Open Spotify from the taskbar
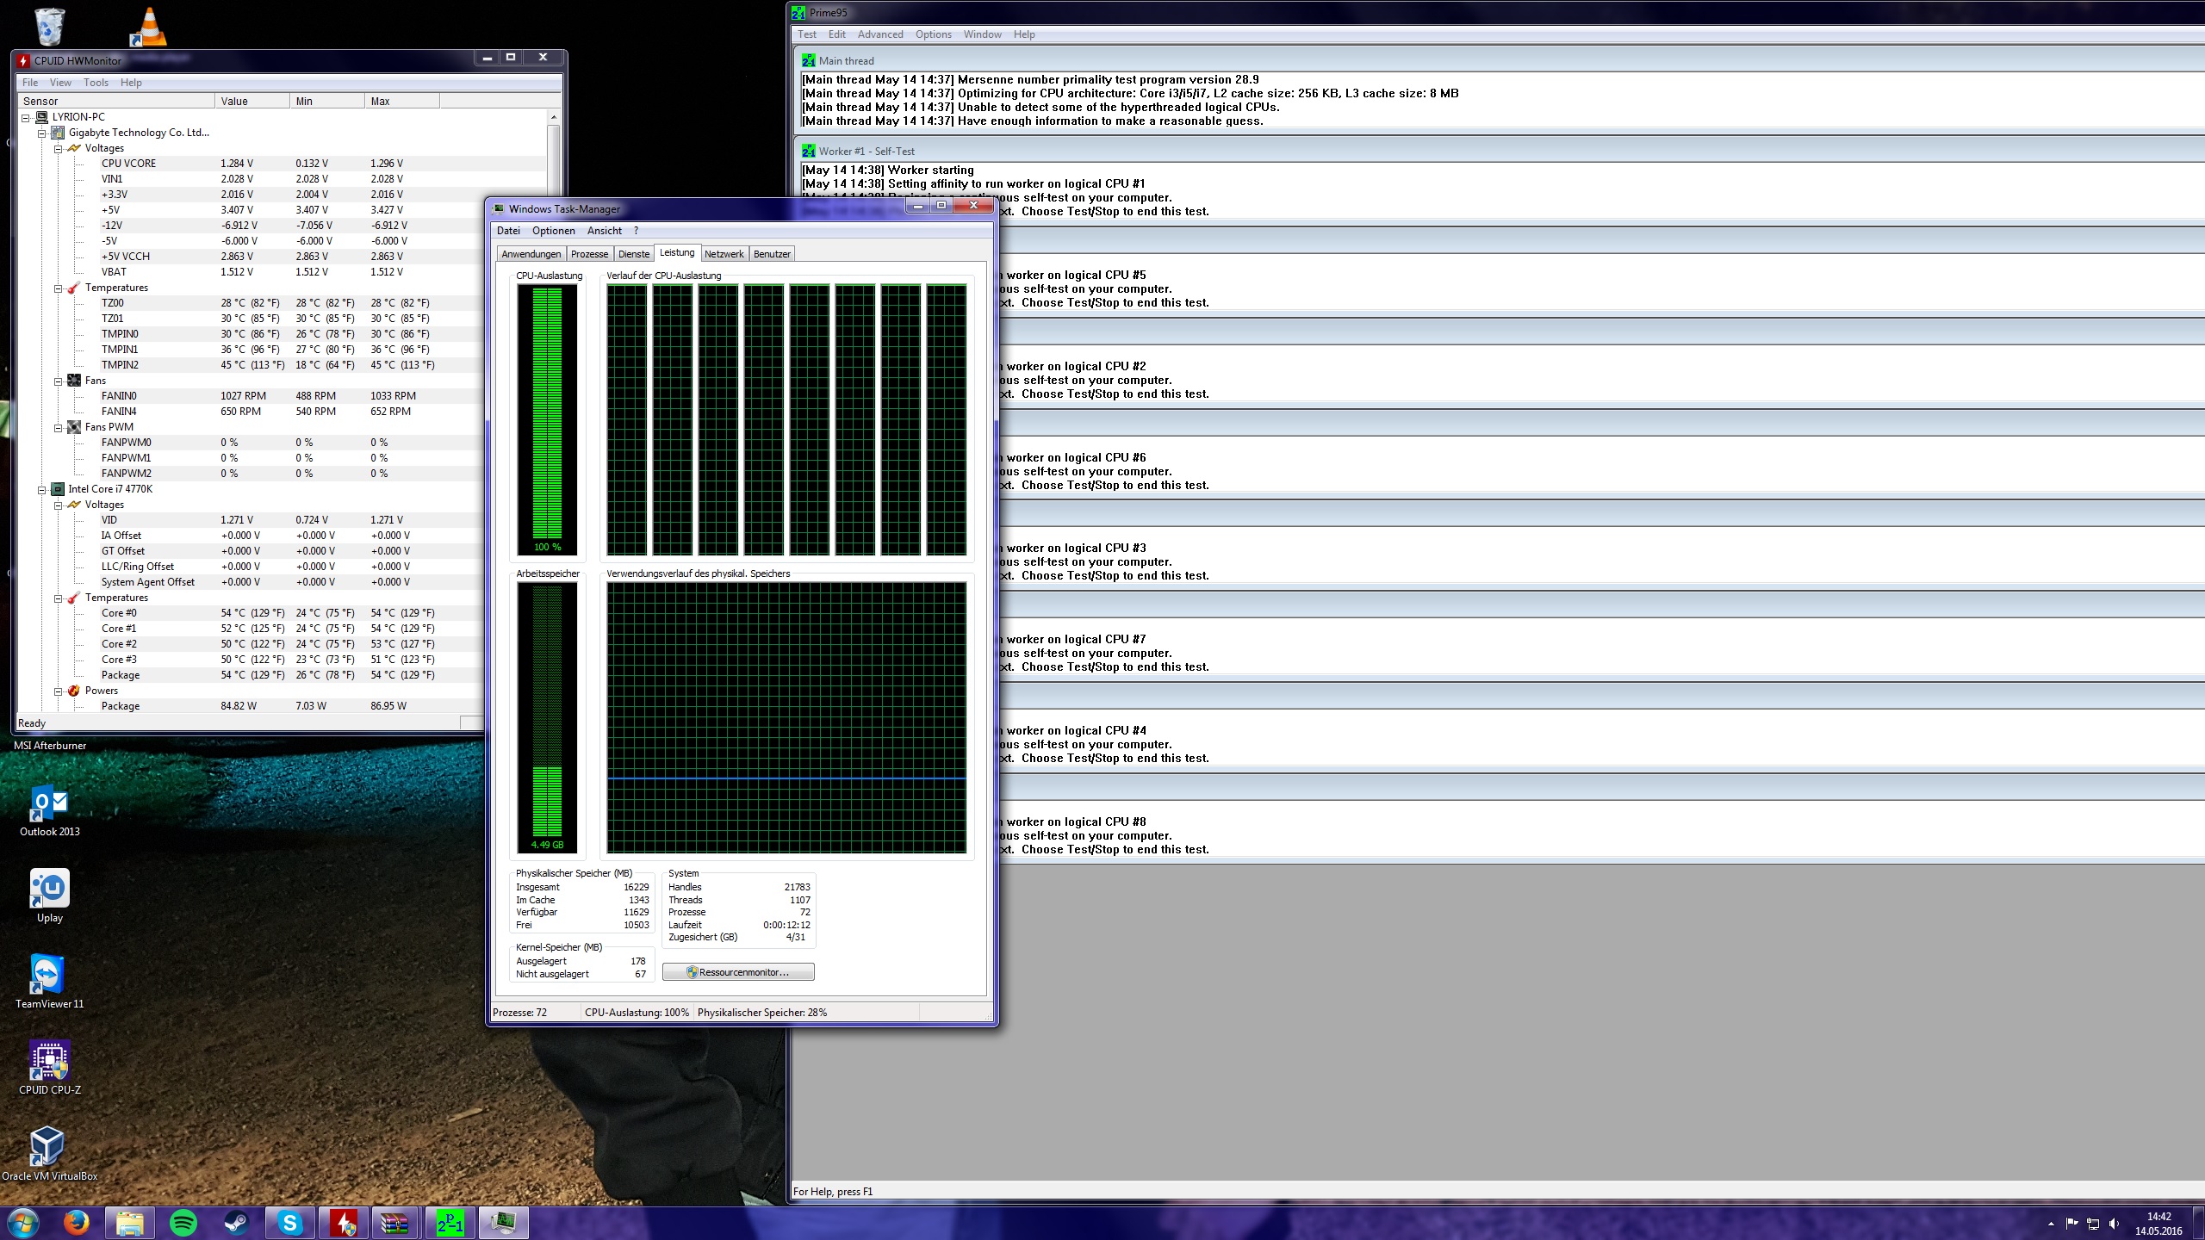The width and height of the screenshot is (2205, 1240). tap(183, 1223)
